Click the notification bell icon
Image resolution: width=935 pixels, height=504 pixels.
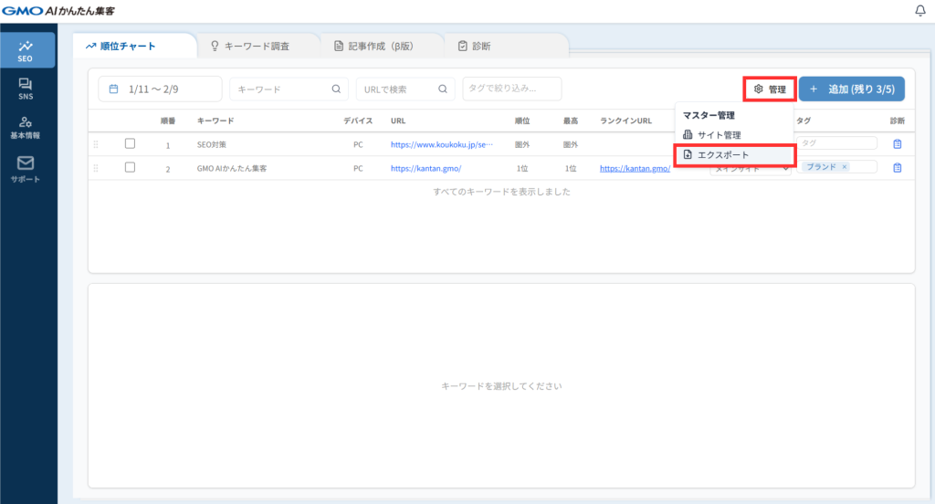919,11
